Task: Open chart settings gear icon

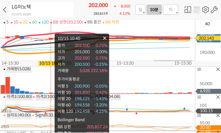Action: point(205,10)
